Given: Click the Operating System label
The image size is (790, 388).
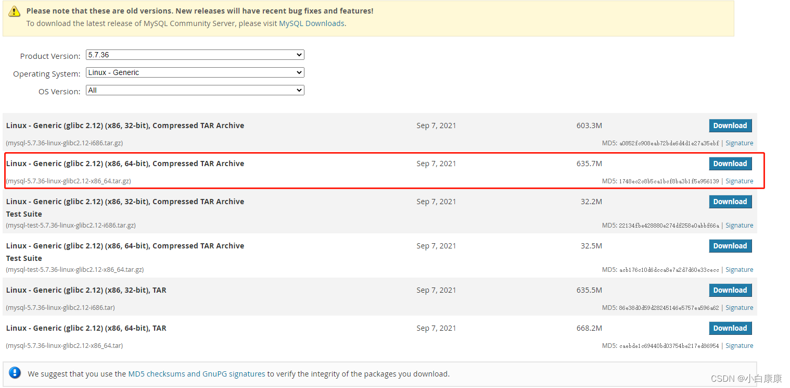Looking at the screenshot, I should point(47,74).
